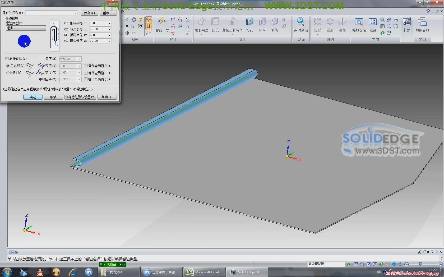Click the zoom in plus button on slider

441,264
